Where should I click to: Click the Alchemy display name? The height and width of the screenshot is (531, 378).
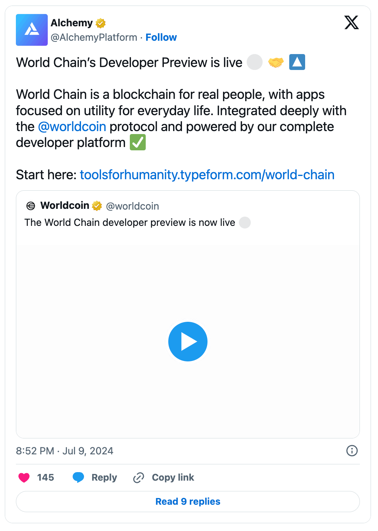click(x=72, y=23)
